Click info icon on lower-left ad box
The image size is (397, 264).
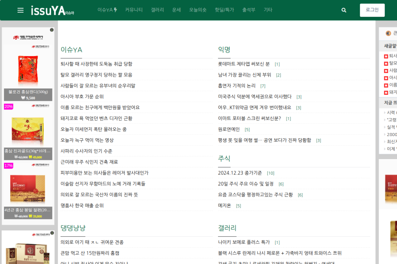coord(52,233)
